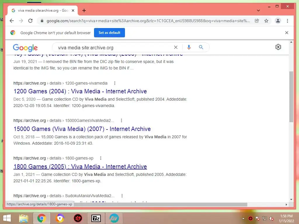Screen dimensions: 299x224
Task: Click the vertical scrollbar thumb
Action: pos(291,97)
